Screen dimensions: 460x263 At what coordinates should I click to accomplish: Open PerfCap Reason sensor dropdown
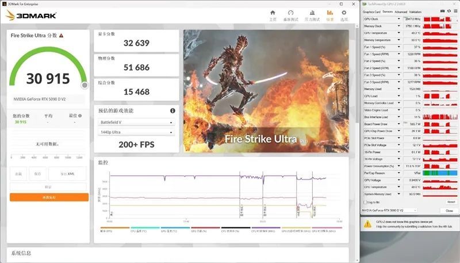click(398, 173)
